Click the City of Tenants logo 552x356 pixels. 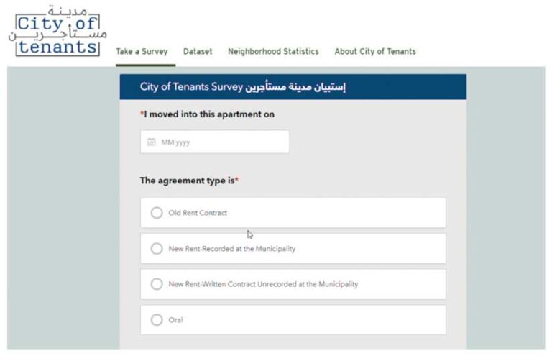coord(57,31)
